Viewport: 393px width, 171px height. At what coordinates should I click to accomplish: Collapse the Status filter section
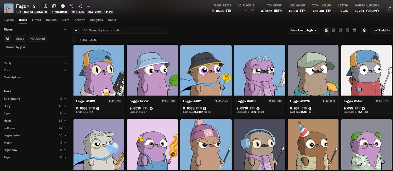[x=65, y=29]
